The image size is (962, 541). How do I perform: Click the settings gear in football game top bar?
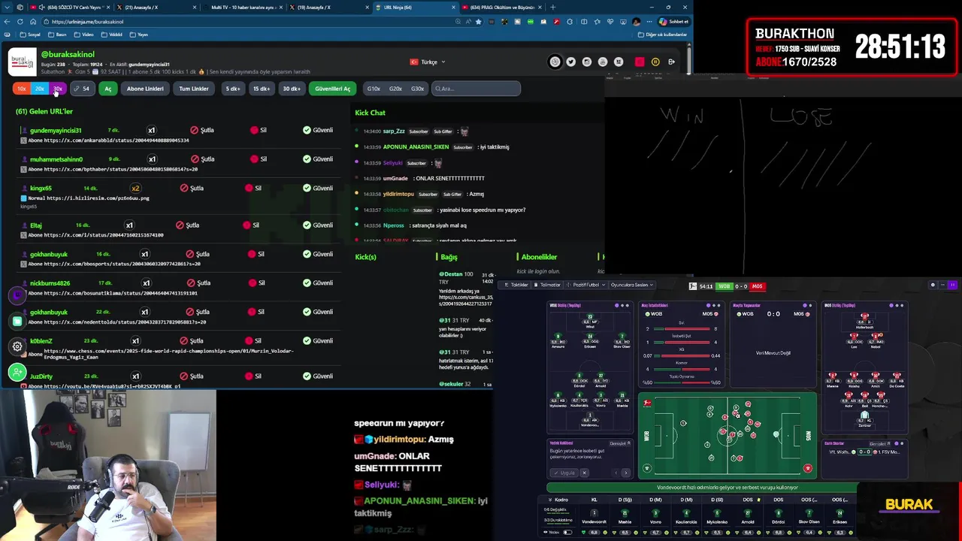tap(933, 286)
